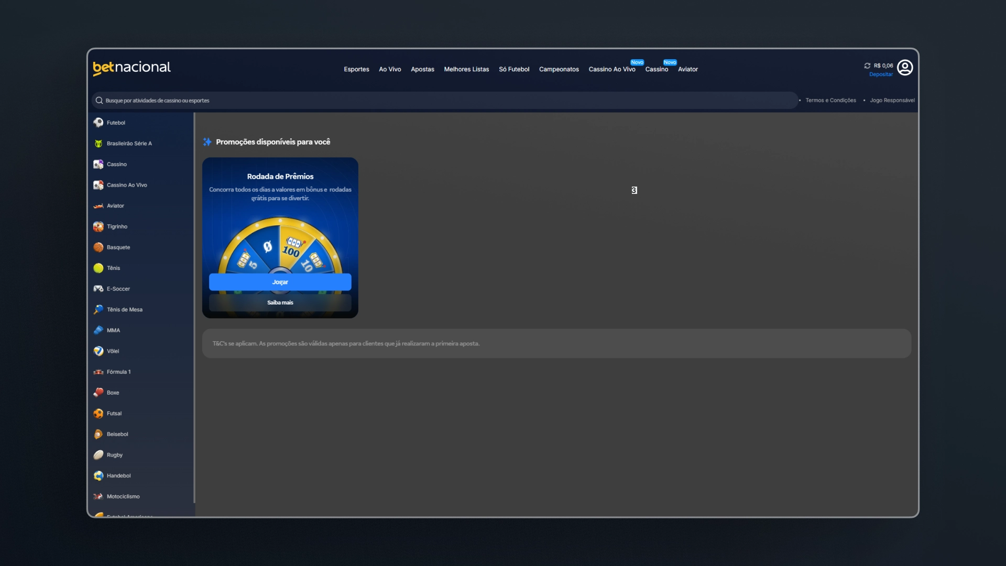Refresh the account balance
The height and width of the screenshot is (566, 1006).
(867, 66)
